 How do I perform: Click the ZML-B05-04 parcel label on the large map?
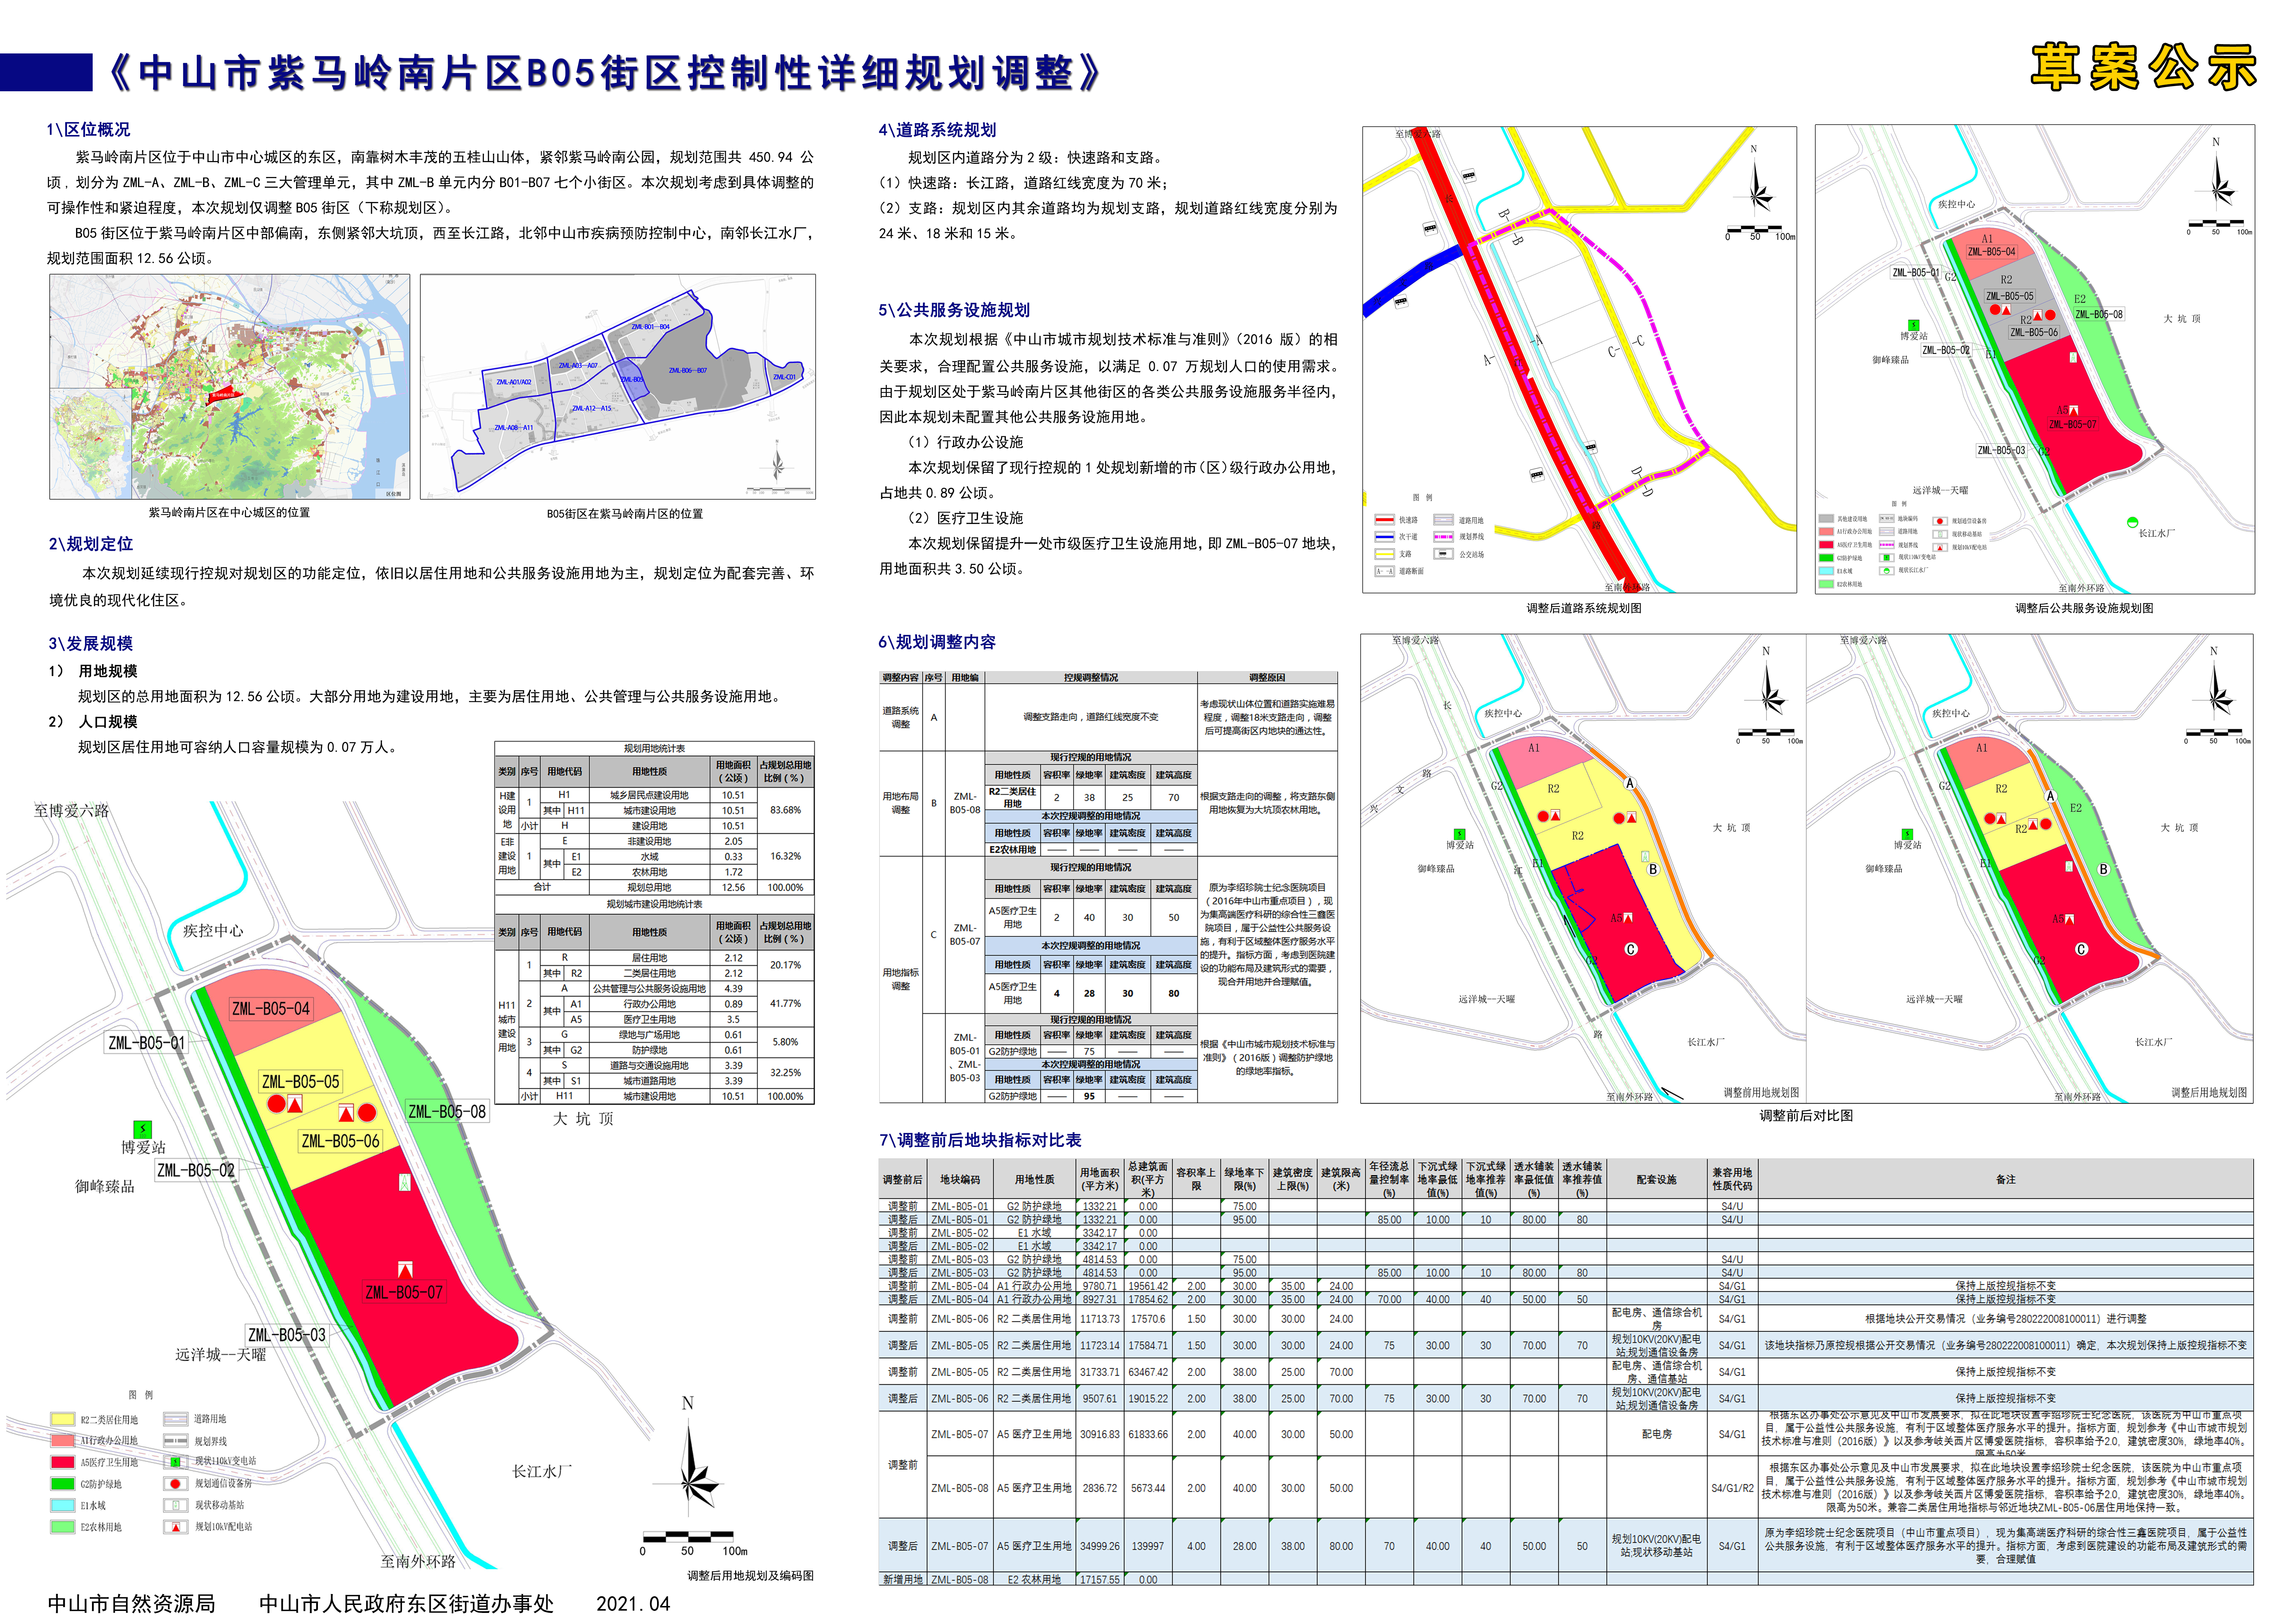pyautogui.click(x=271, y=1009)
